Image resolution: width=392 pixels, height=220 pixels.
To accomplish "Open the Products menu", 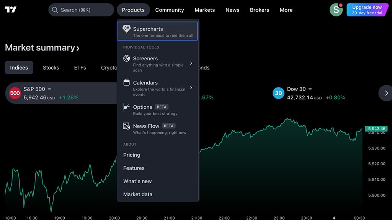I will 133,10.
